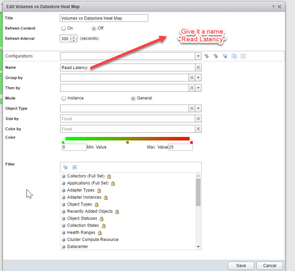Viewport: 295px width, 271px height.
Task: Select Cluster Compute Resource in filter tree
Action: [x=92, y=240]
